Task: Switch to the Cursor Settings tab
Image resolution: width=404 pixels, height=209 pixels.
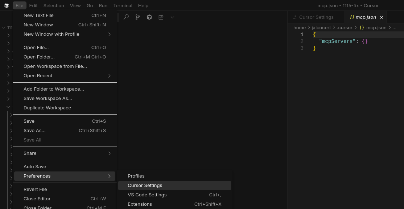Action: coord(316,17)
